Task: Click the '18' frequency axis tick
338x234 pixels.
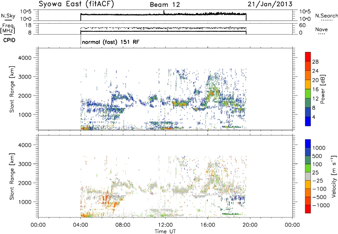Action: click(27, 25)
